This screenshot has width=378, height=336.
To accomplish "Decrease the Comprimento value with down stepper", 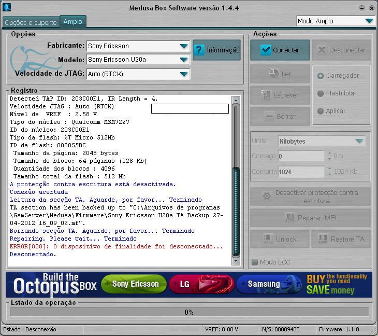I will click(329, 175).
